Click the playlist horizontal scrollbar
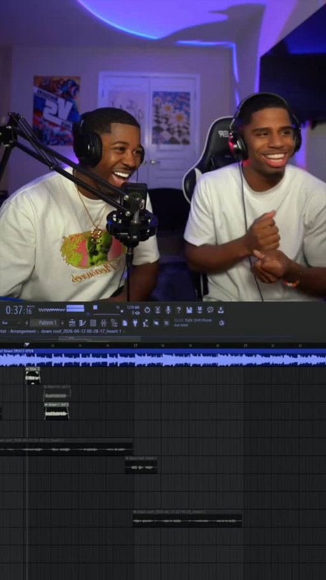 click(99, 339)
